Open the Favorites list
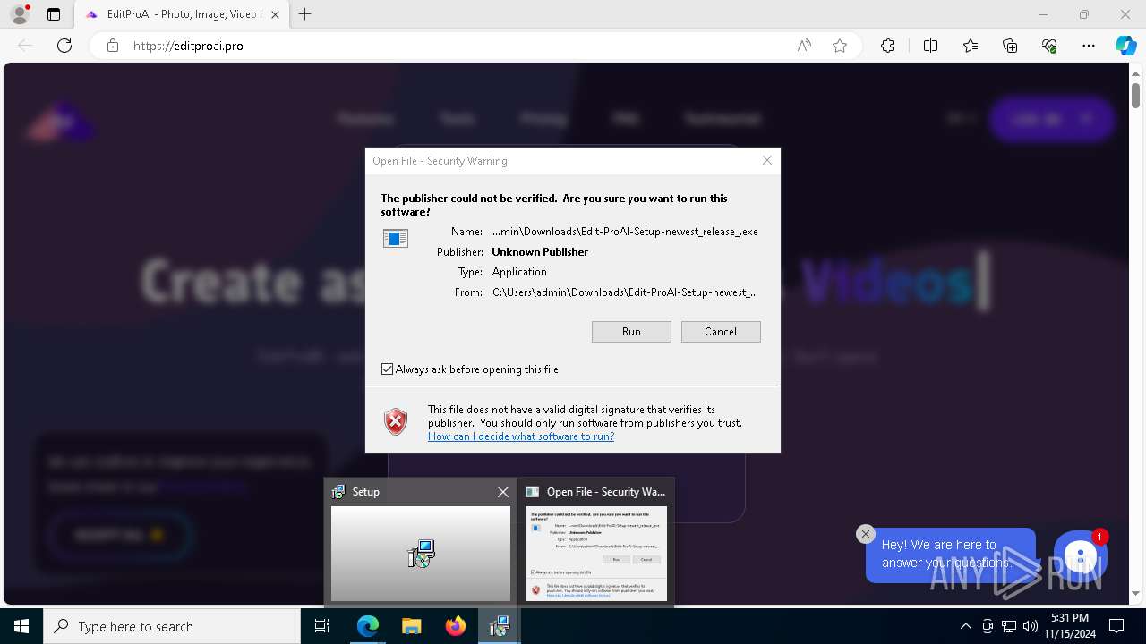 (x=971, y=46)
